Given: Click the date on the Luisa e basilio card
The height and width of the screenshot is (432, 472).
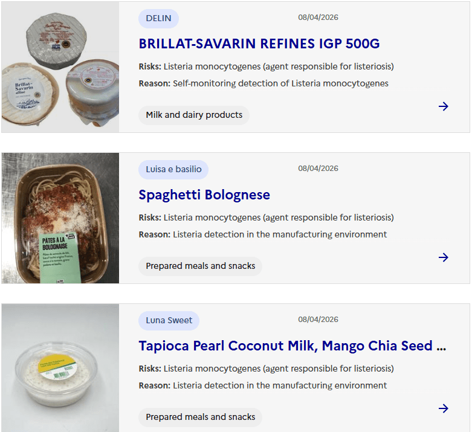Looking at the screenshot, I should (x=318, y=169).
